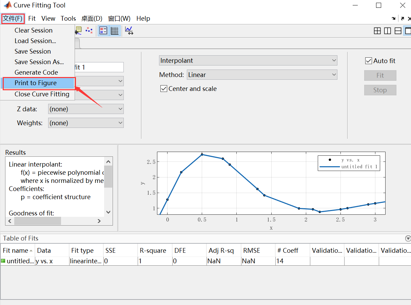Viewport: 411px width, 305px height.
Task: Open the Method Linear dropdown
Action: [262, 75]
